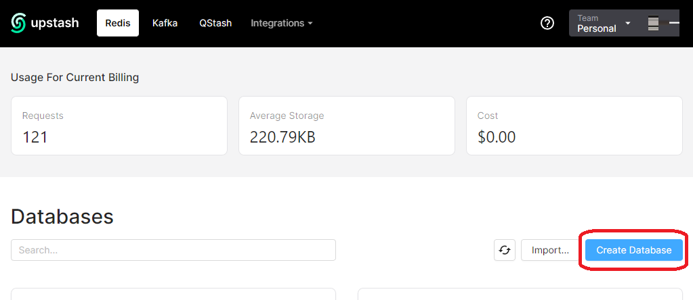Click the Import... button
The height and width of the screenshot is (300, 693).
(550, 250)
